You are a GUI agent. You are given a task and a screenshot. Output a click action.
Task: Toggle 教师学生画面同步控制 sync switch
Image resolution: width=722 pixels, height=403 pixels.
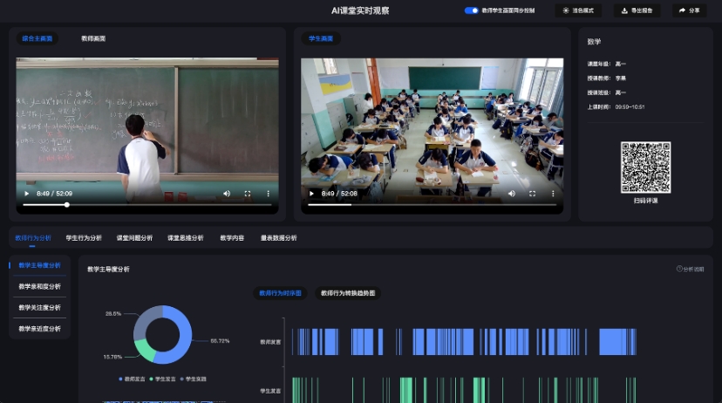(x=471, y=10)
